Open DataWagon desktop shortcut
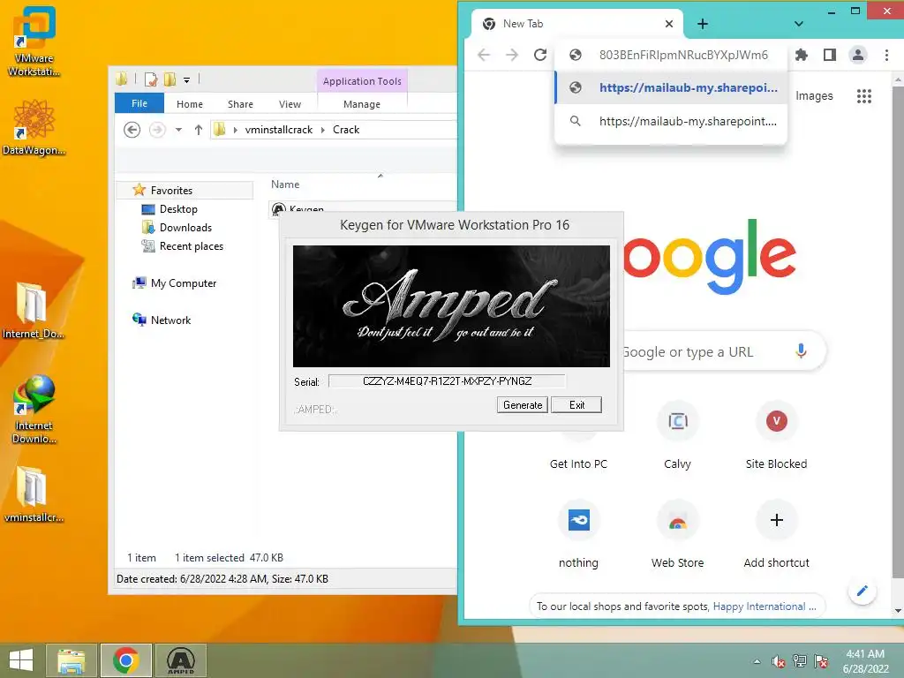Image resolution: width=904 pixels, height=678 pixels. [x=34, y=127]
